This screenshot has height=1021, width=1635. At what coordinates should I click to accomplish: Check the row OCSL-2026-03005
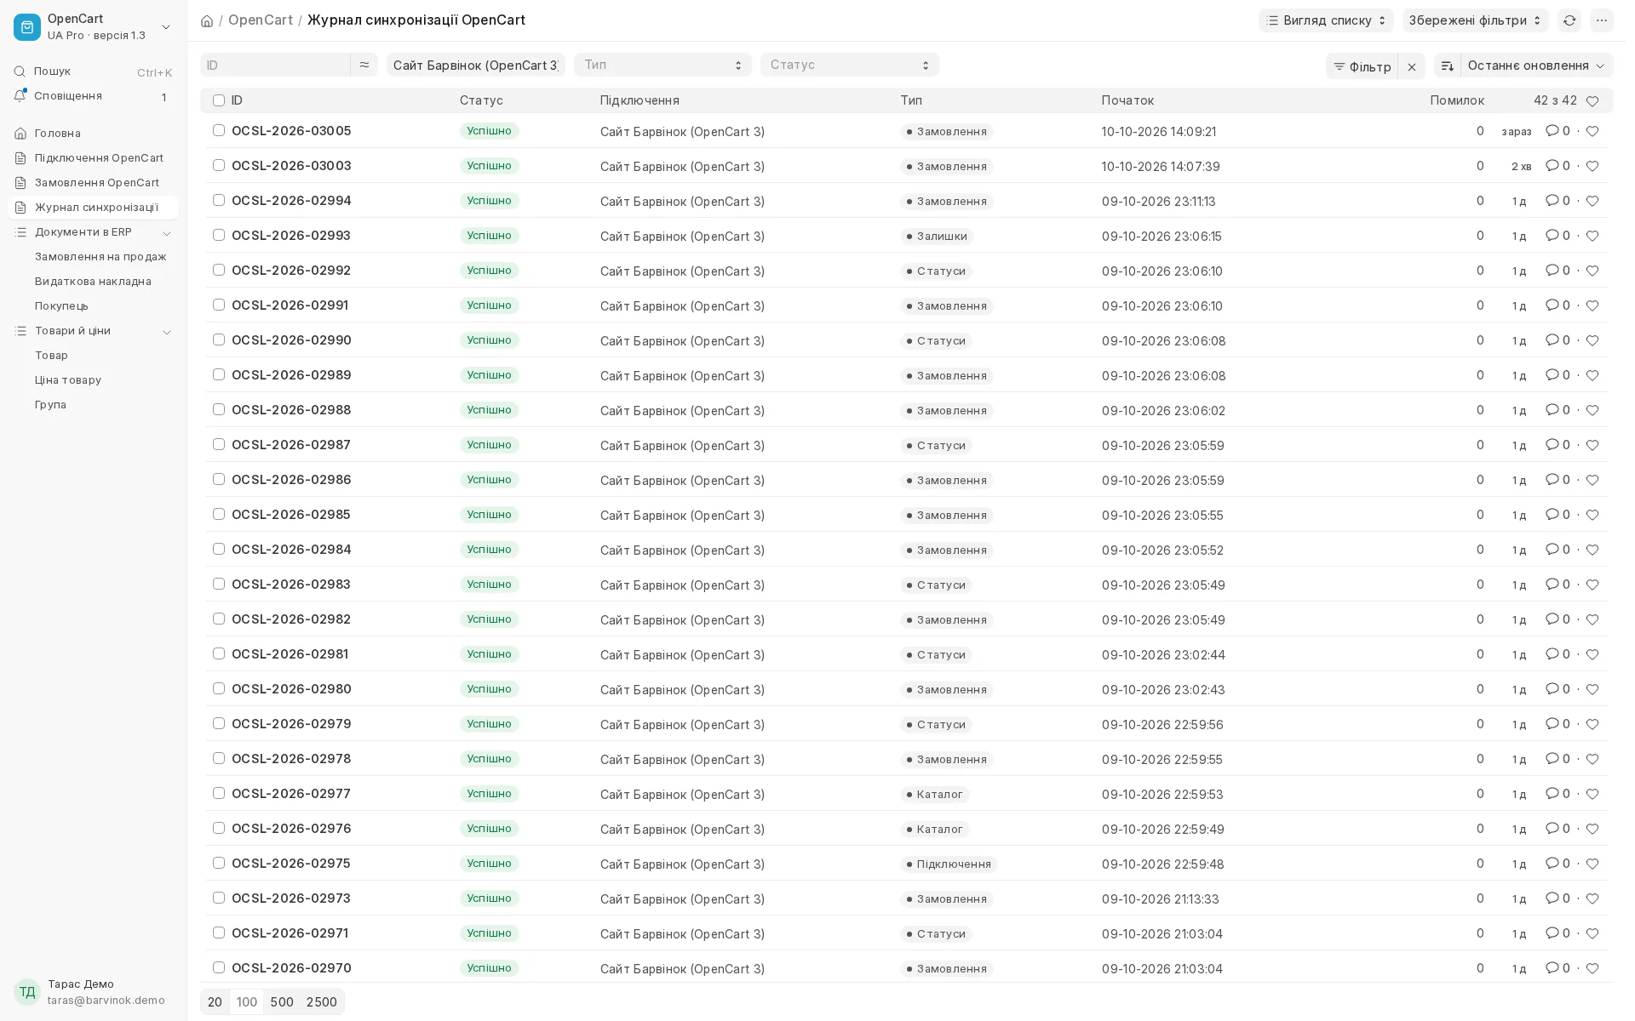click(219, 130)
